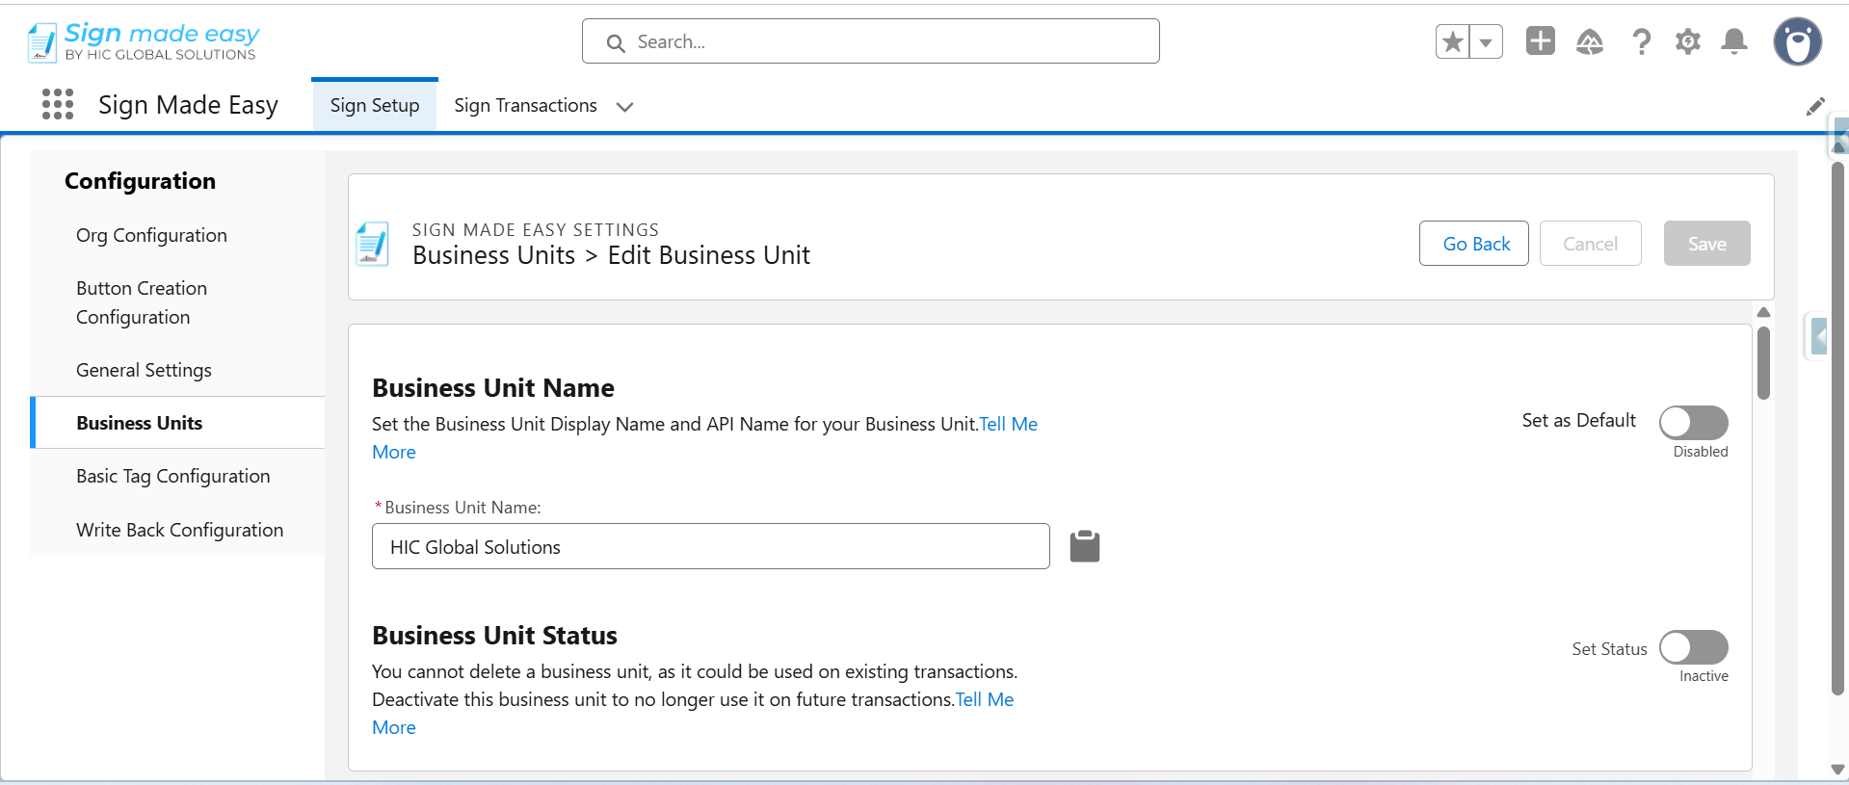The height and width of the screenshot is (785, 1849).
Task: Select Business Units in the sidebar
Action: click(x=177, y=423)
